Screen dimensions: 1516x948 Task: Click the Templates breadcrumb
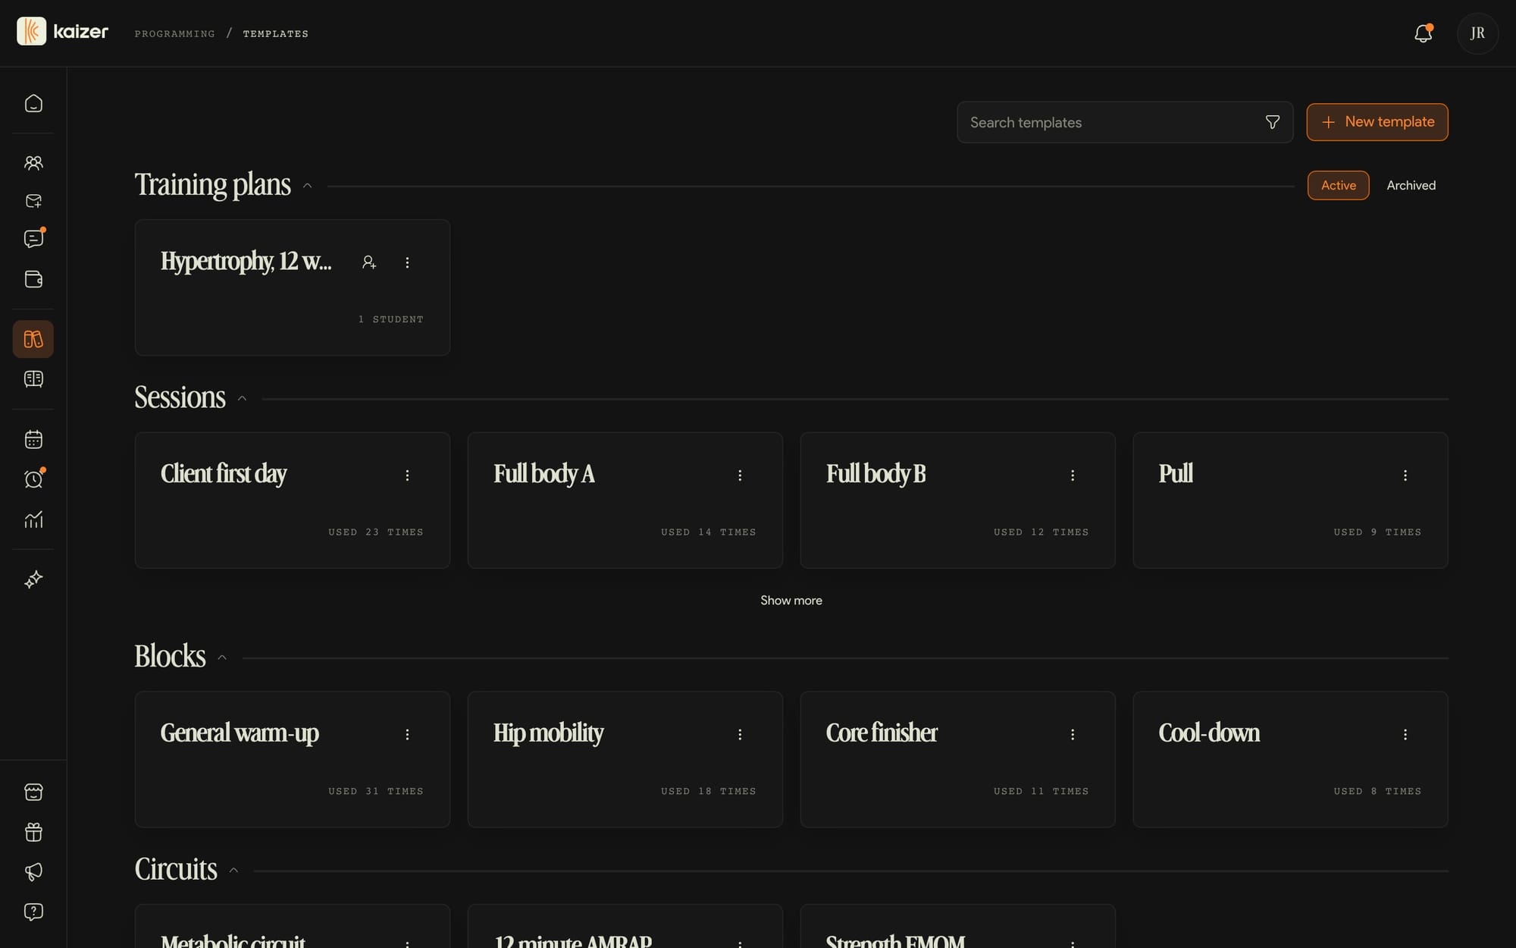276,34
